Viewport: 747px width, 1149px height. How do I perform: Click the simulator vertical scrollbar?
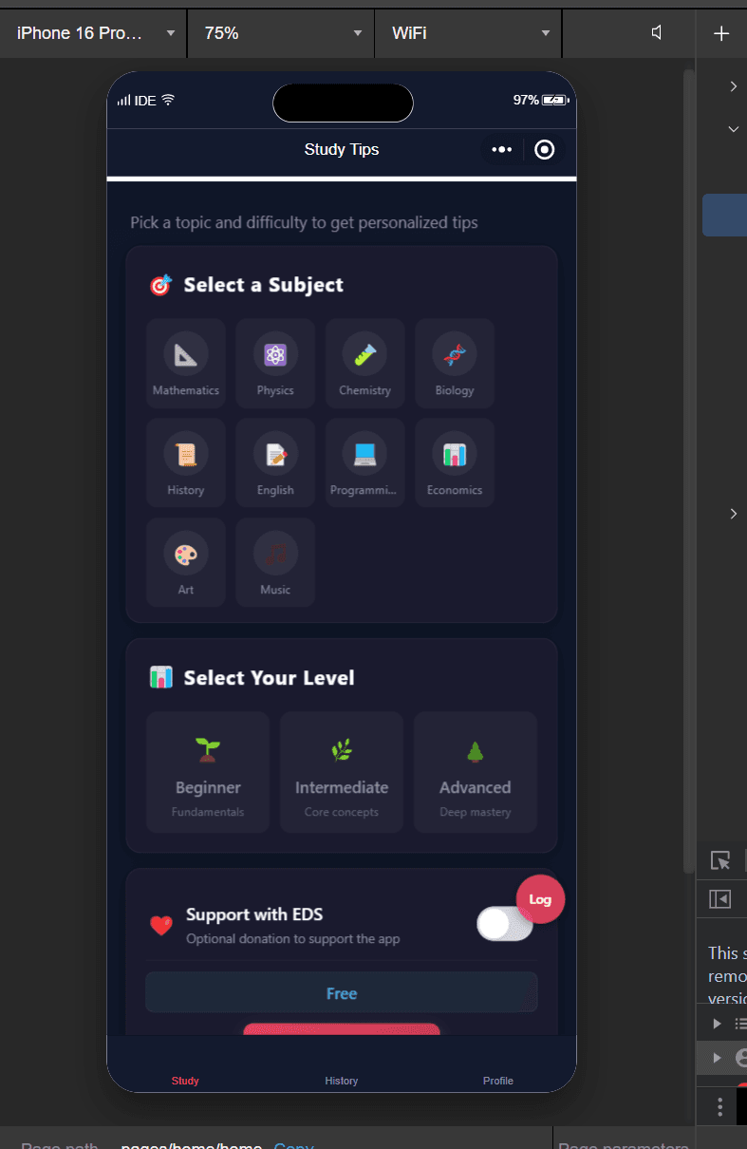click(689, 470)
